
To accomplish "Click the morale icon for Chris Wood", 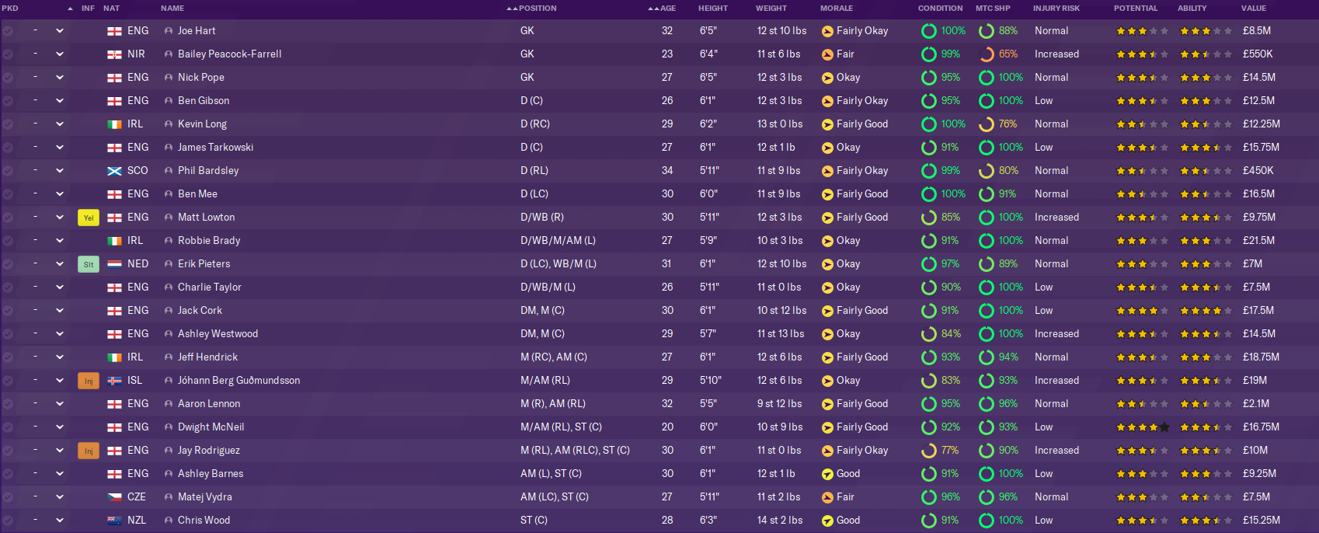I will pyautogui.click(x=827, y=521).
